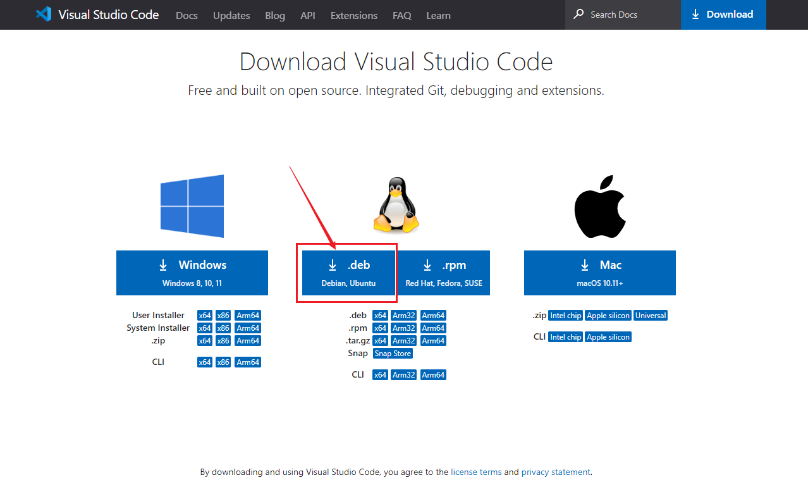Select Linux .tar.gz Arm32 download
The width and height of the screenshot is (808, 487).
(404, 341)
